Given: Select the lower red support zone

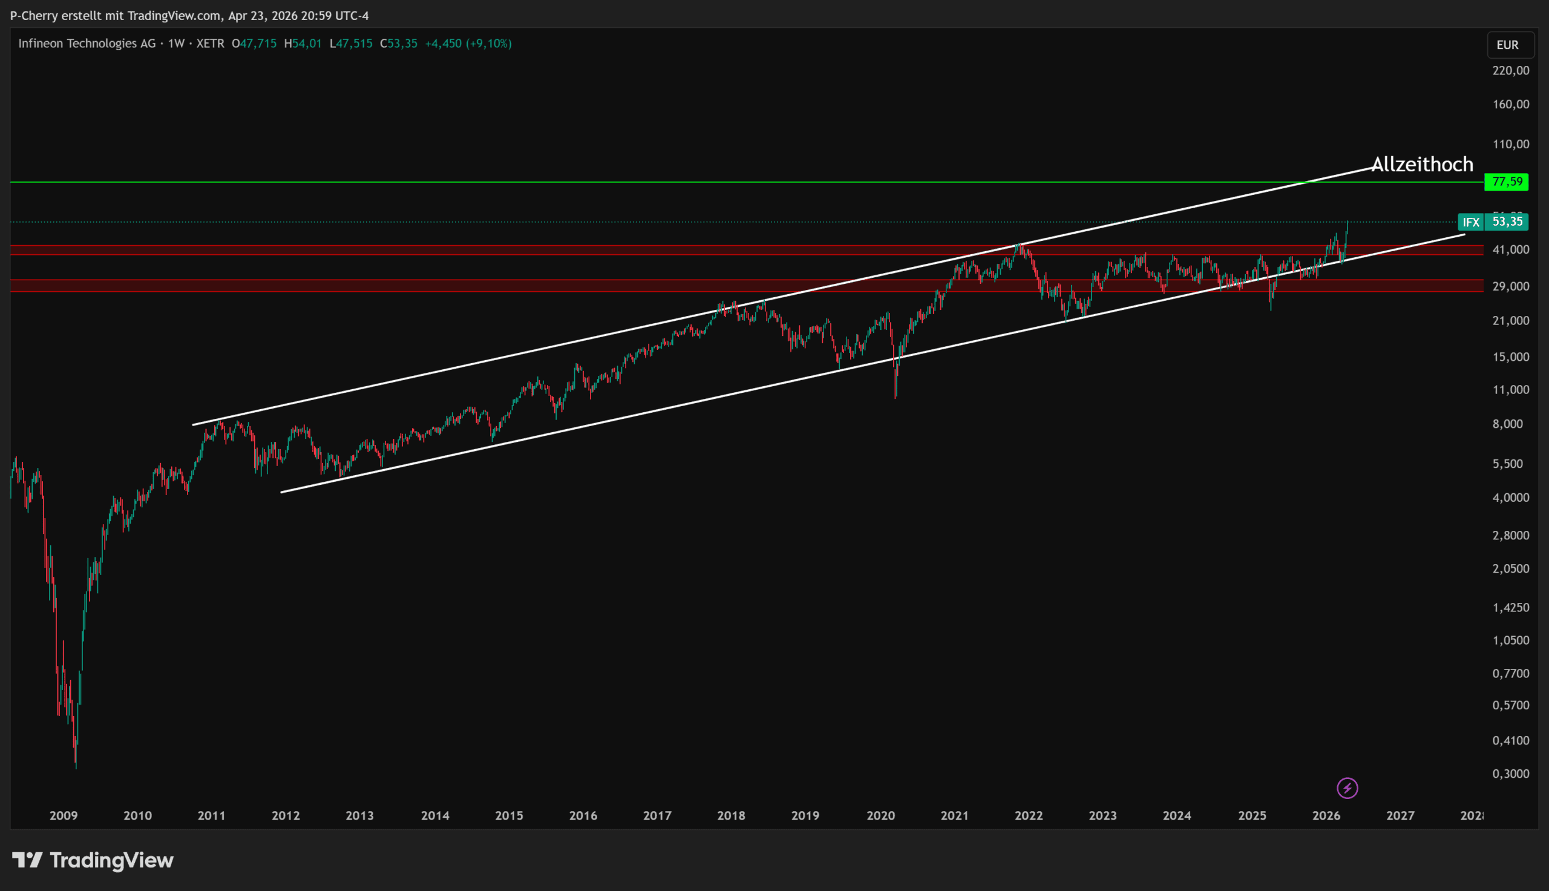Looking at the screenshot, I should (x=490, y=286).
